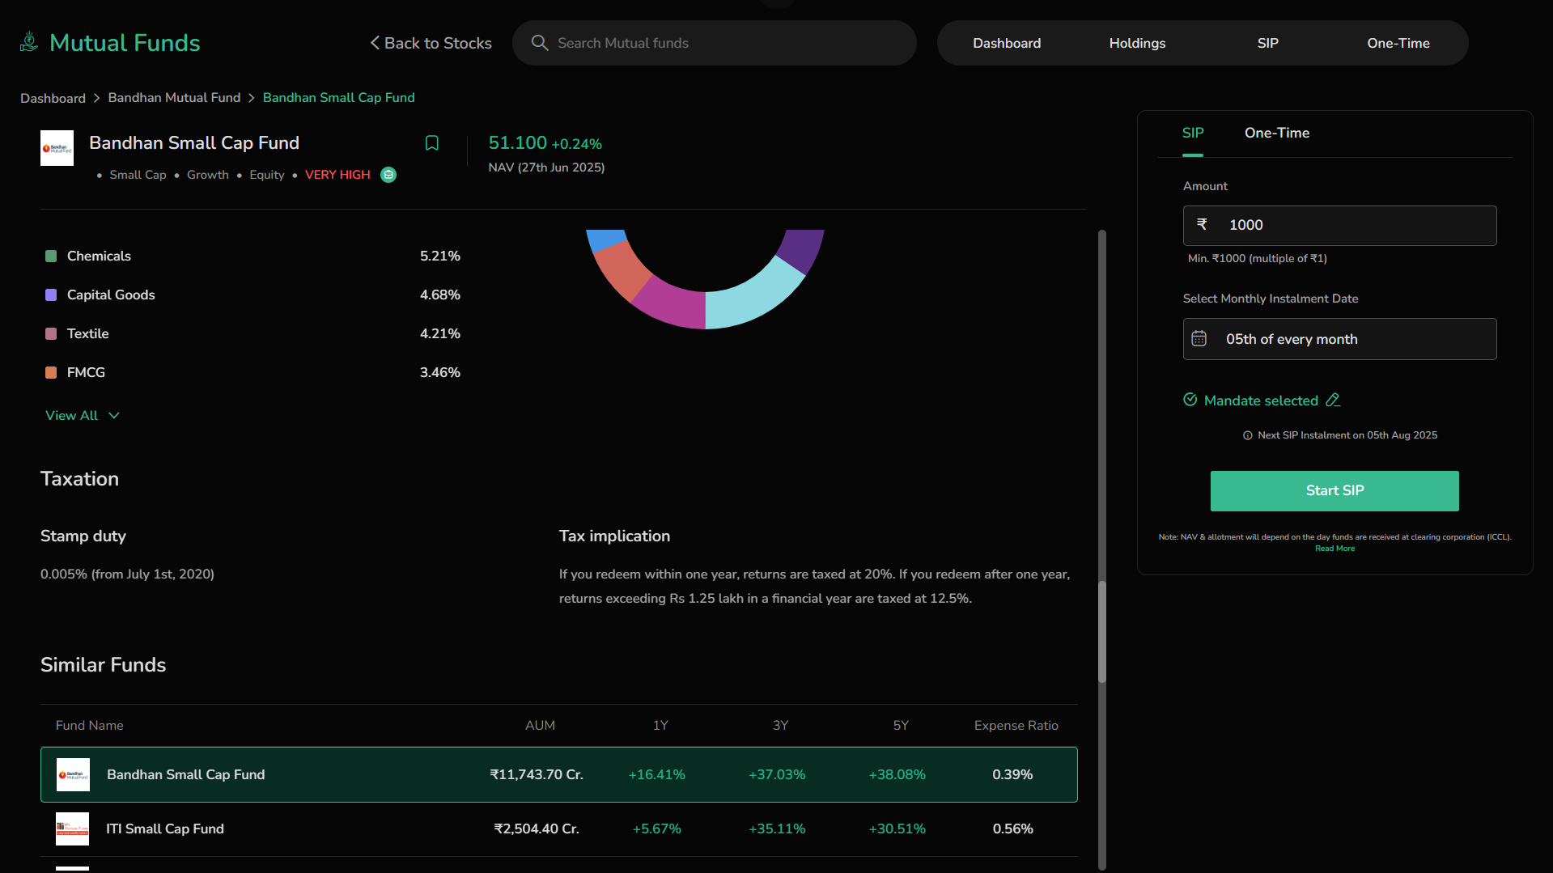The height and width of the screenshot is (873, 1553).
Task: Click the Amount input field
Action: click(1339, 226)
